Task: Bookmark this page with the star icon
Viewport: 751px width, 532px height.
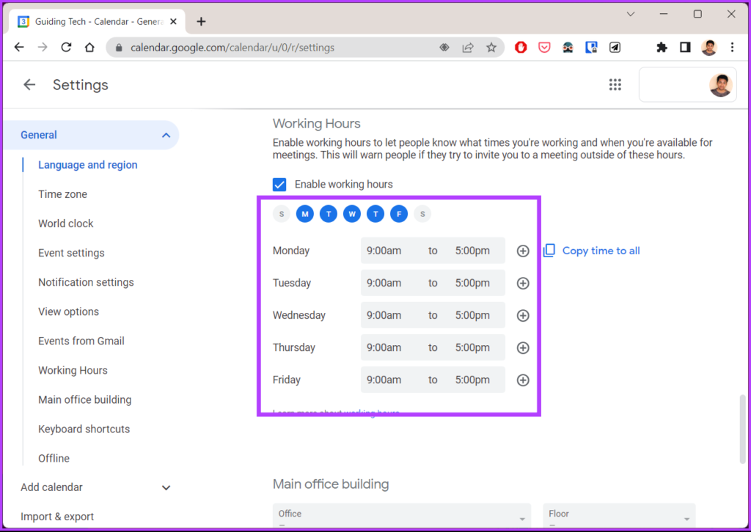Action: point(491,48)
